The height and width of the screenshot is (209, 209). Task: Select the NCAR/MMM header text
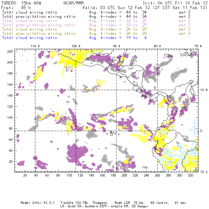tap(73, 3)
